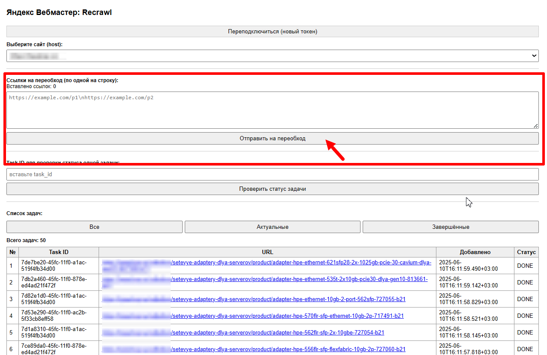Click the Яндекс Вебмастер: Recrawl heading
The width and height of the screenshot is (547, 355).
tap(59, 12)
